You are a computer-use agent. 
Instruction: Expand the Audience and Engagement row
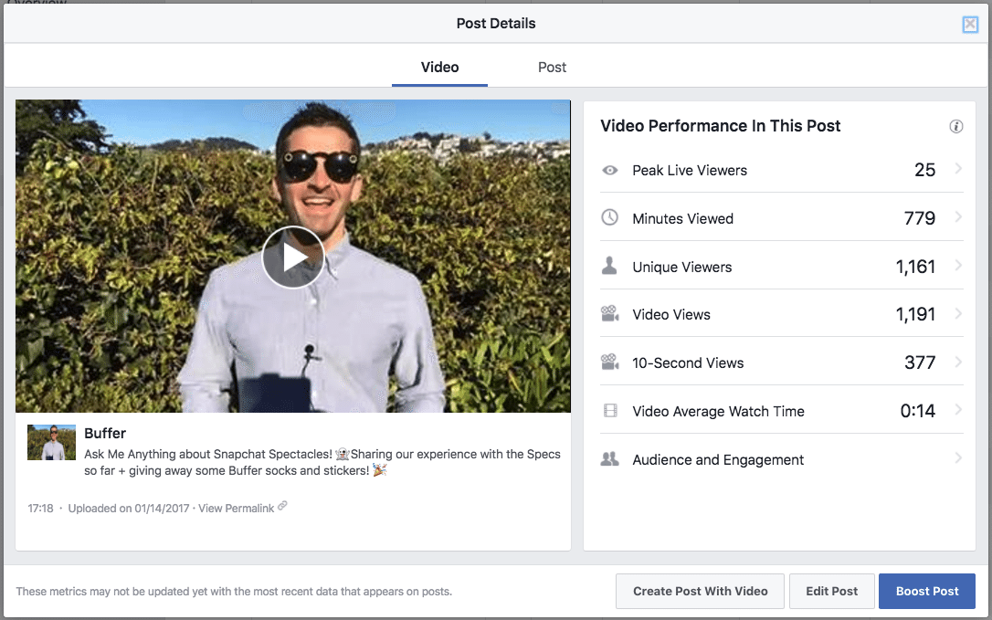pos(956,459)
